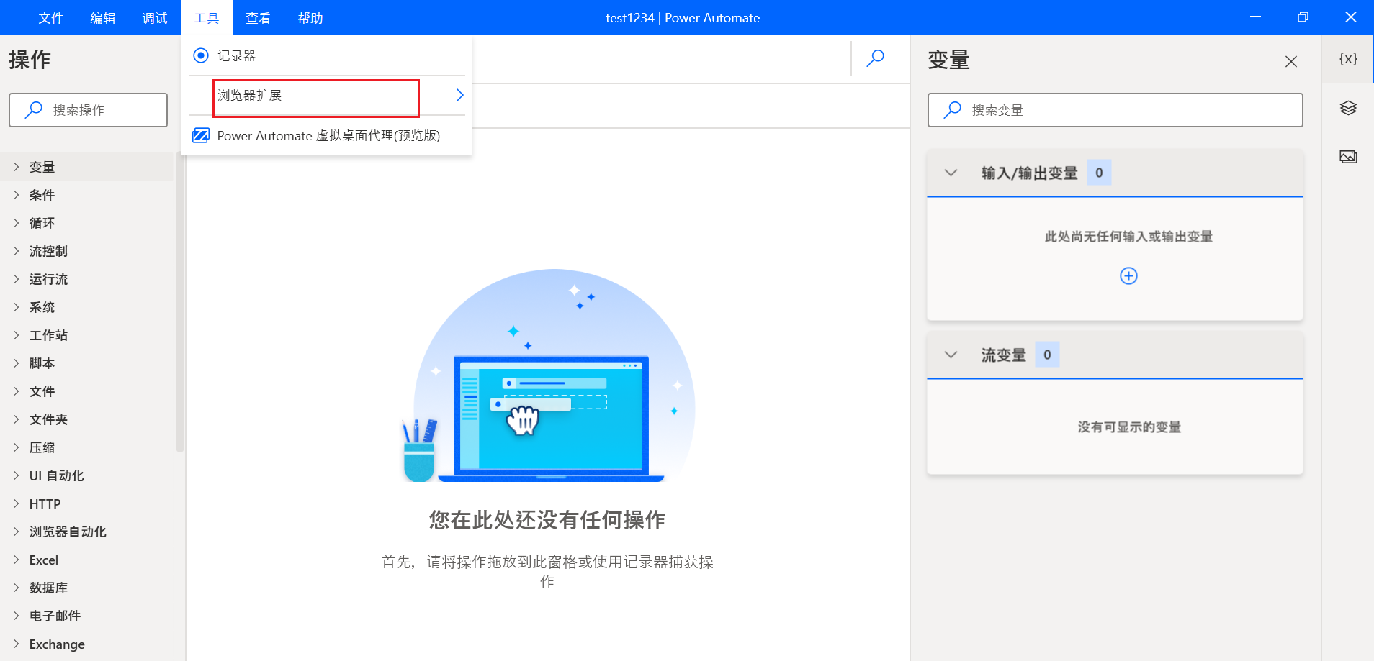This screenshot has width=1374, height=661.
Task: Click the actions list vertical scrollbar
Action: pos(180,302)
